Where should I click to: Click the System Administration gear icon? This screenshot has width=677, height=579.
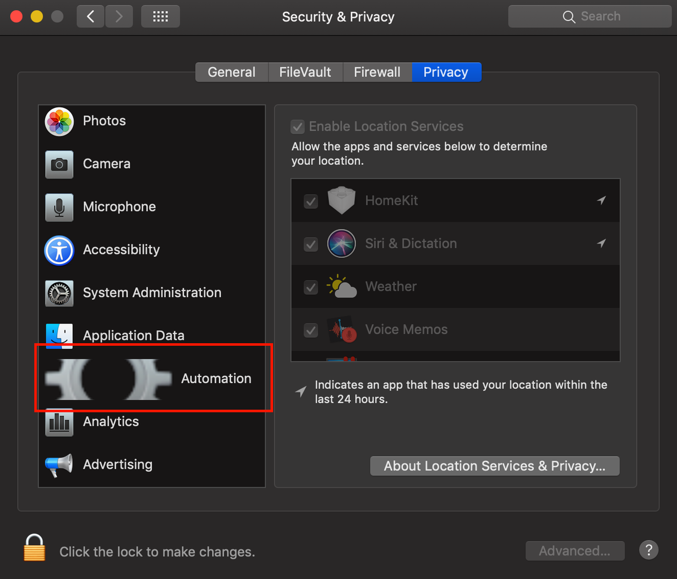point(59,293)
